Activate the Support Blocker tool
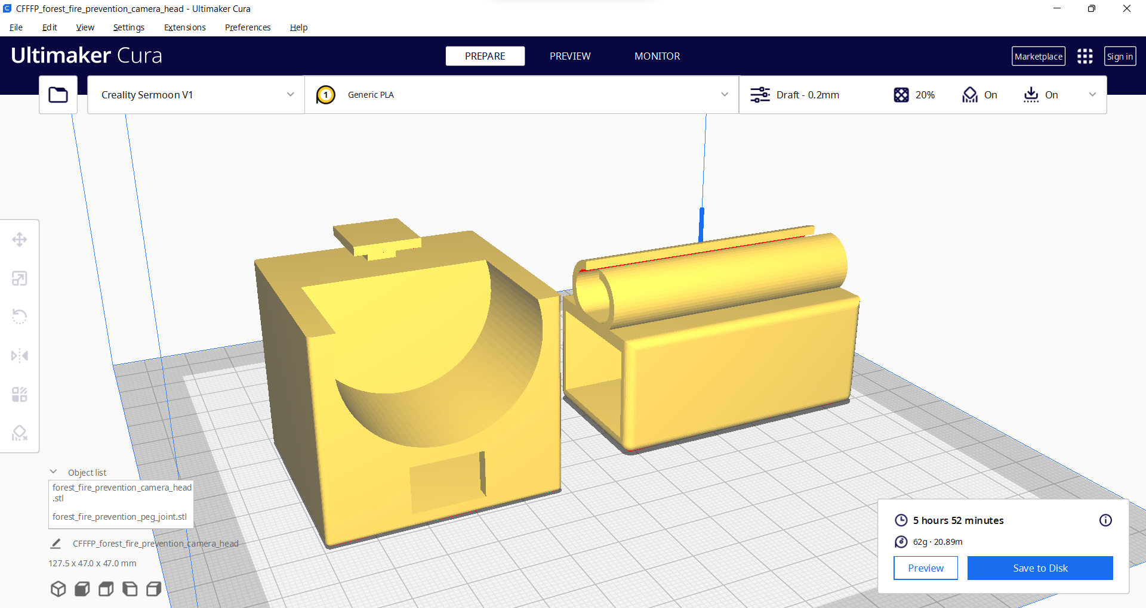 click(x=20, y=433)
